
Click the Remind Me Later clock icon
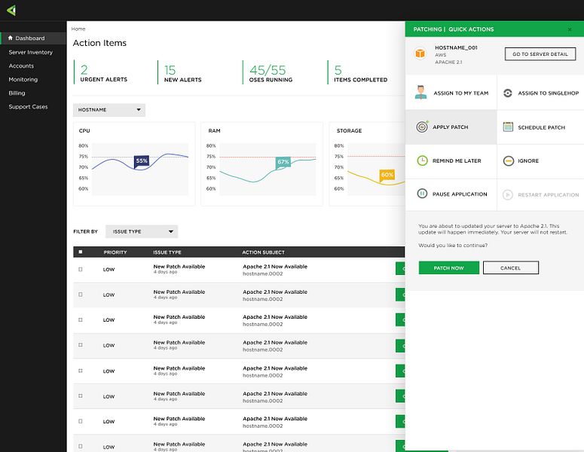(422, 161)
